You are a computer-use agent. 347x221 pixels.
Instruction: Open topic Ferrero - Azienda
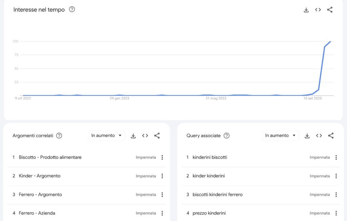point(37,213)
